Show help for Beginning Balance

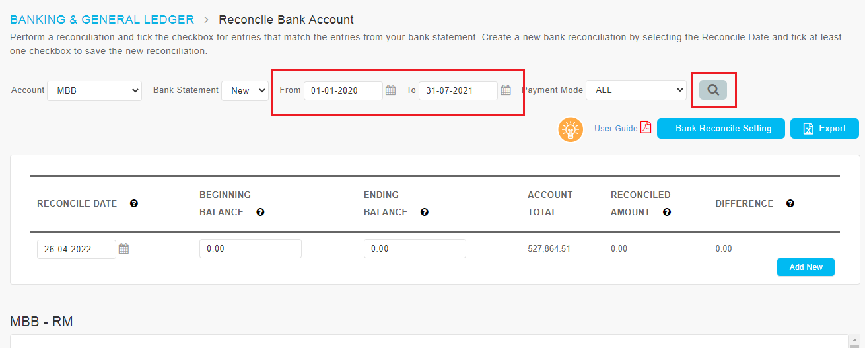coord(260,213)
